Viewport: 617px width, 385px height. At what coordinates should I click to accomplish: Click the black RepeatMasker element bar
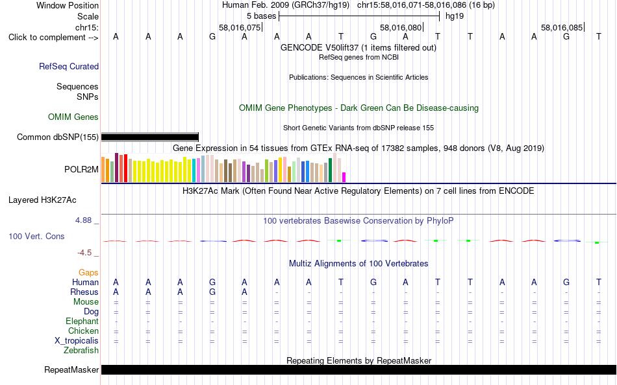(359, 369)
